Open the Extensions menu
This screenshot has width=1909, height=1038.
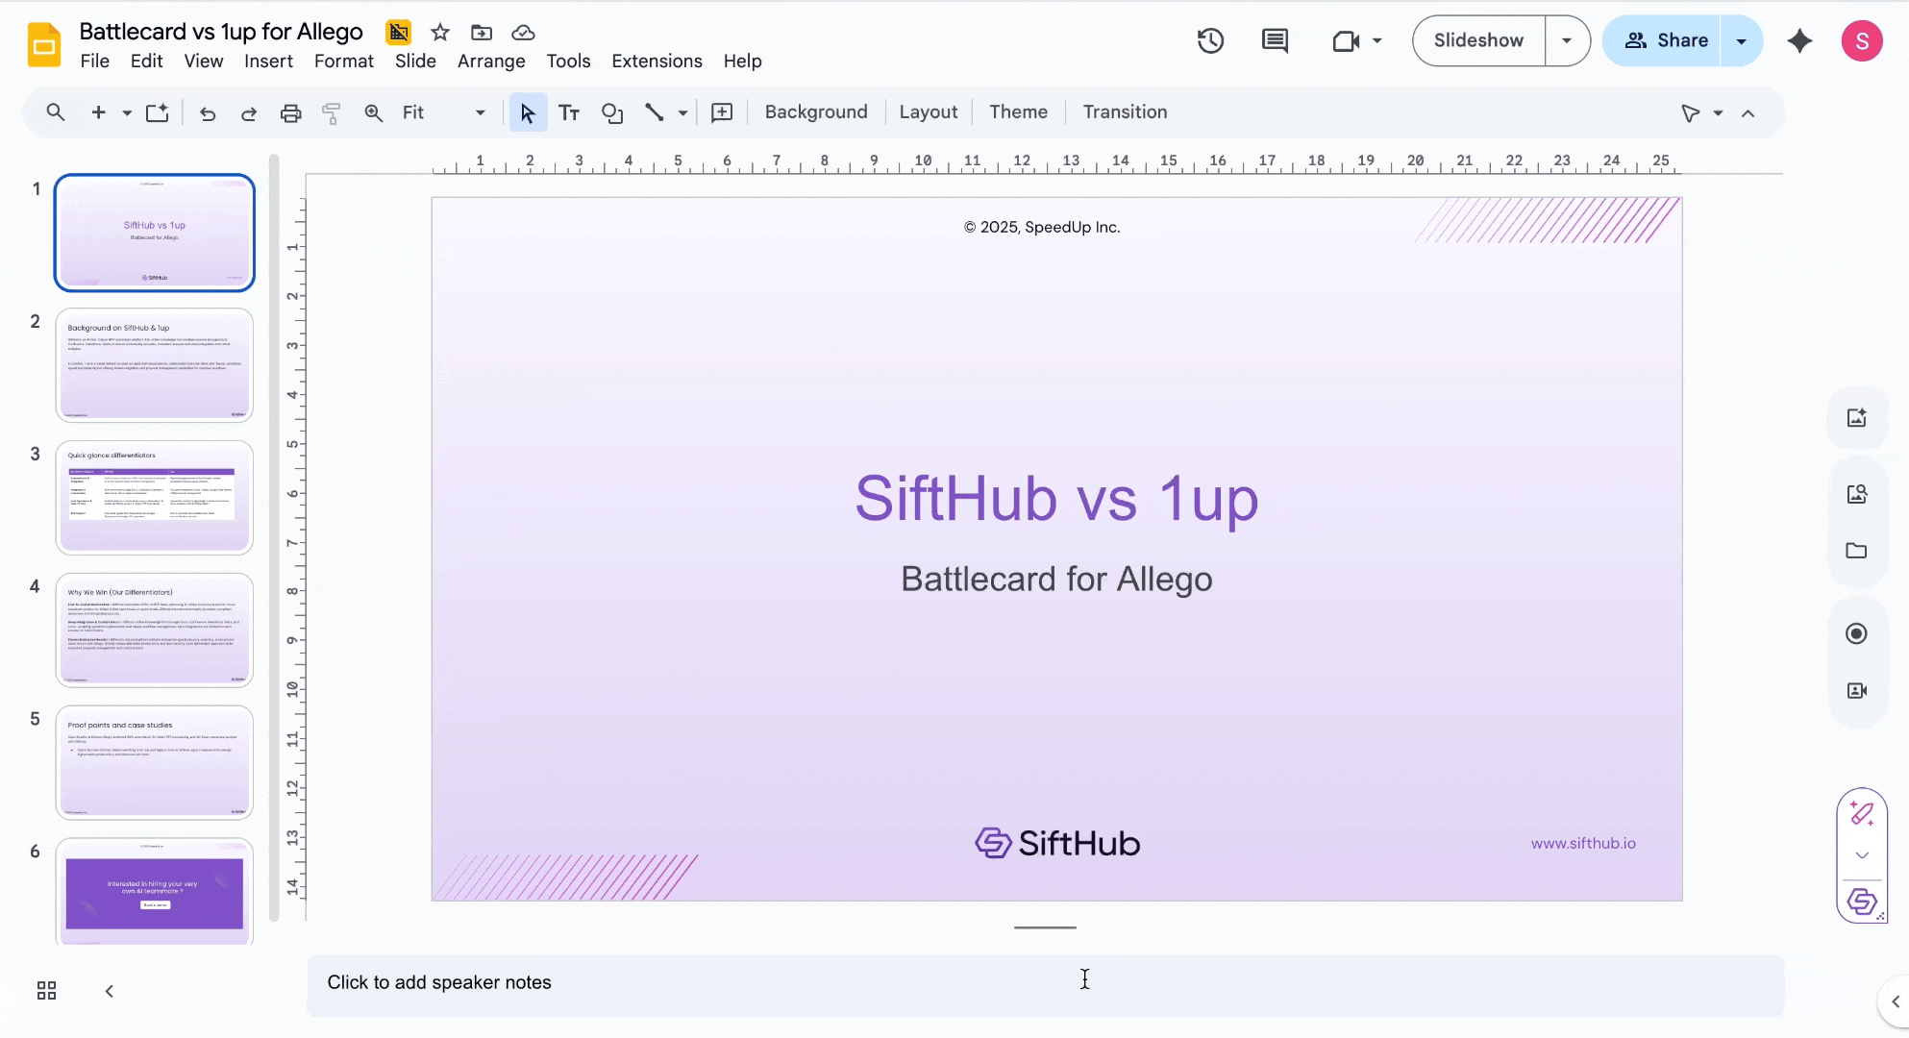tap(657, 61)
